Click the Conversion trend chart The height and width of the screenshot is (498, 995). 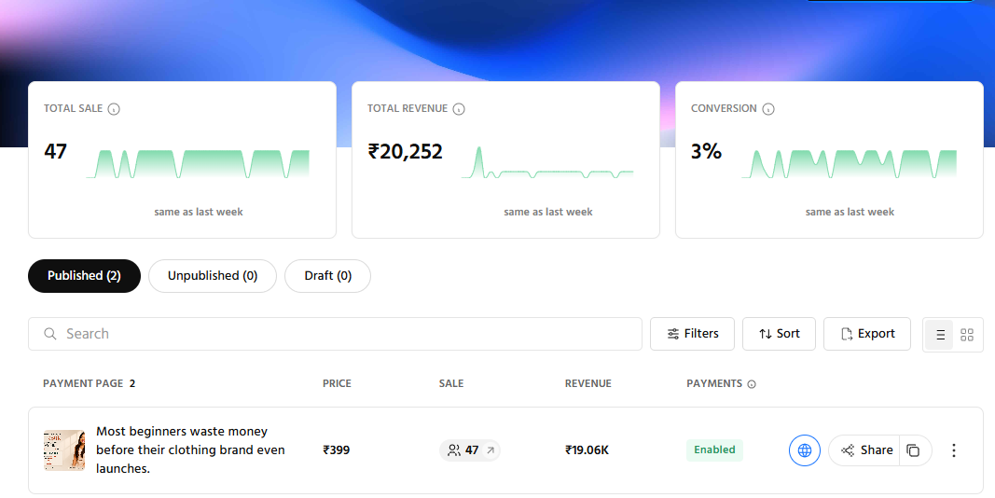click(849, 164)
